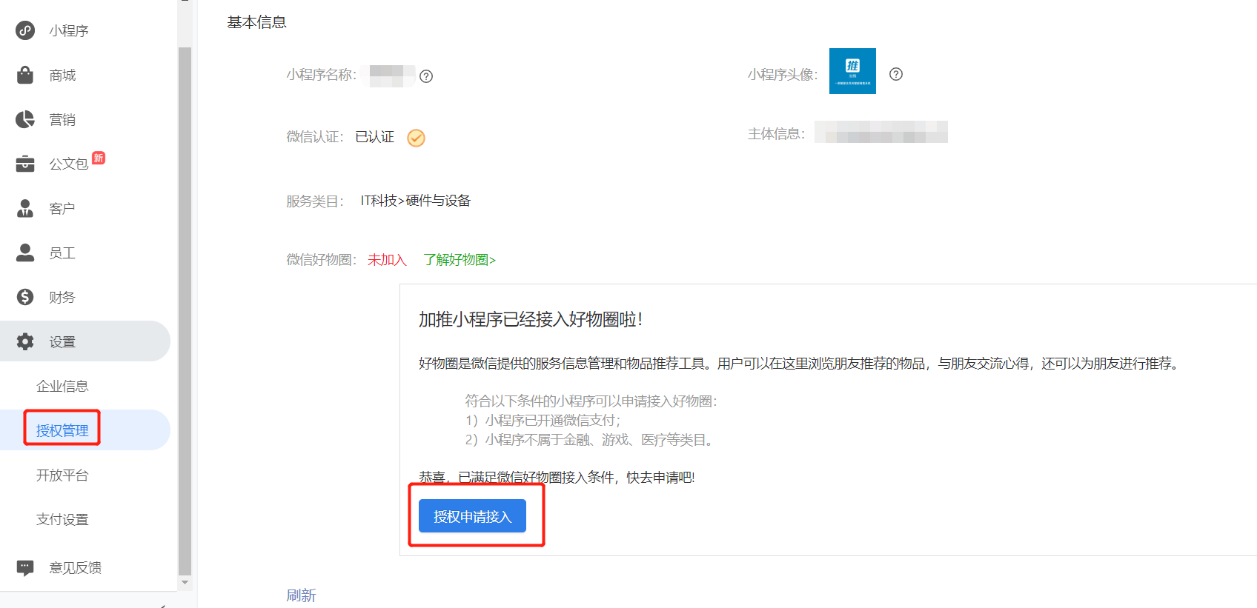Image resolution: width=1257 pixels, height=608 pixels.
Task: Click help icon beside 小程序头像
Action: [x=896, y=74]
